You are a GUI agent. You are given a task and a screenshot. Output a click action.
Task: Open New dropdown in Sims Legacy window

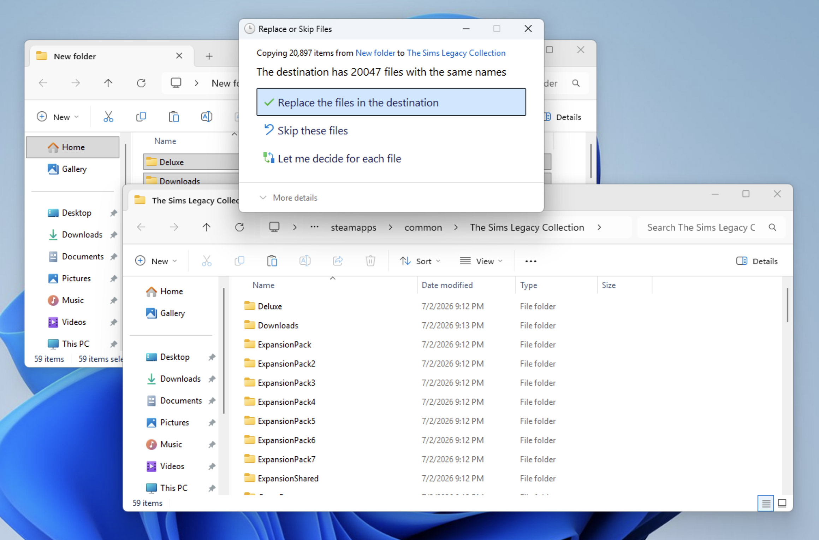click(x=156, y=261)
